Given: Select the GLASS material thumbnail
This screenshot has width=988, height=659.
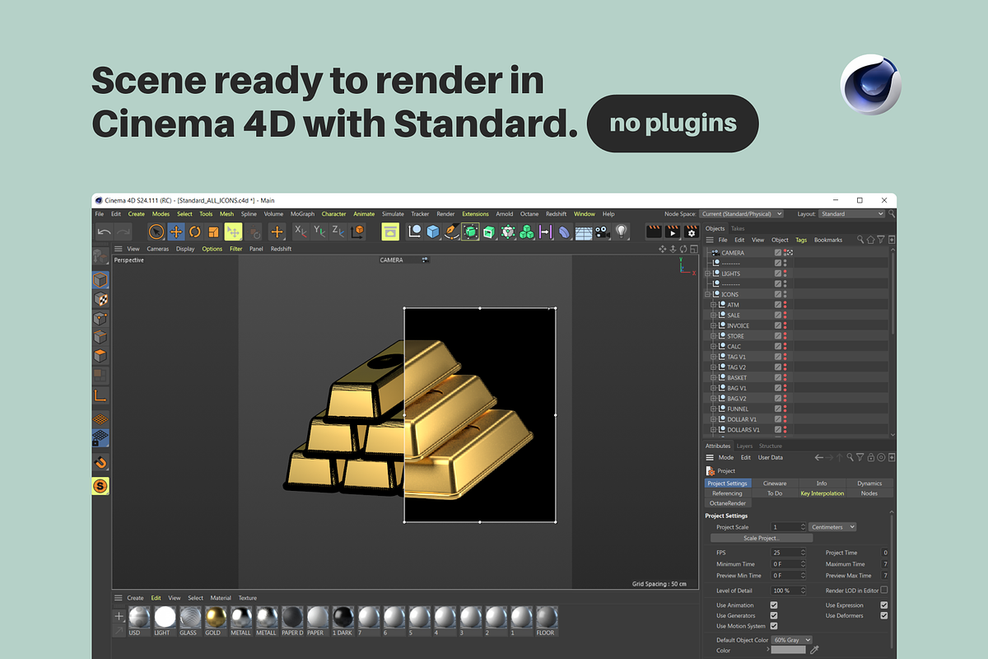Looking at the screenshot, I should tap(189, 617).
